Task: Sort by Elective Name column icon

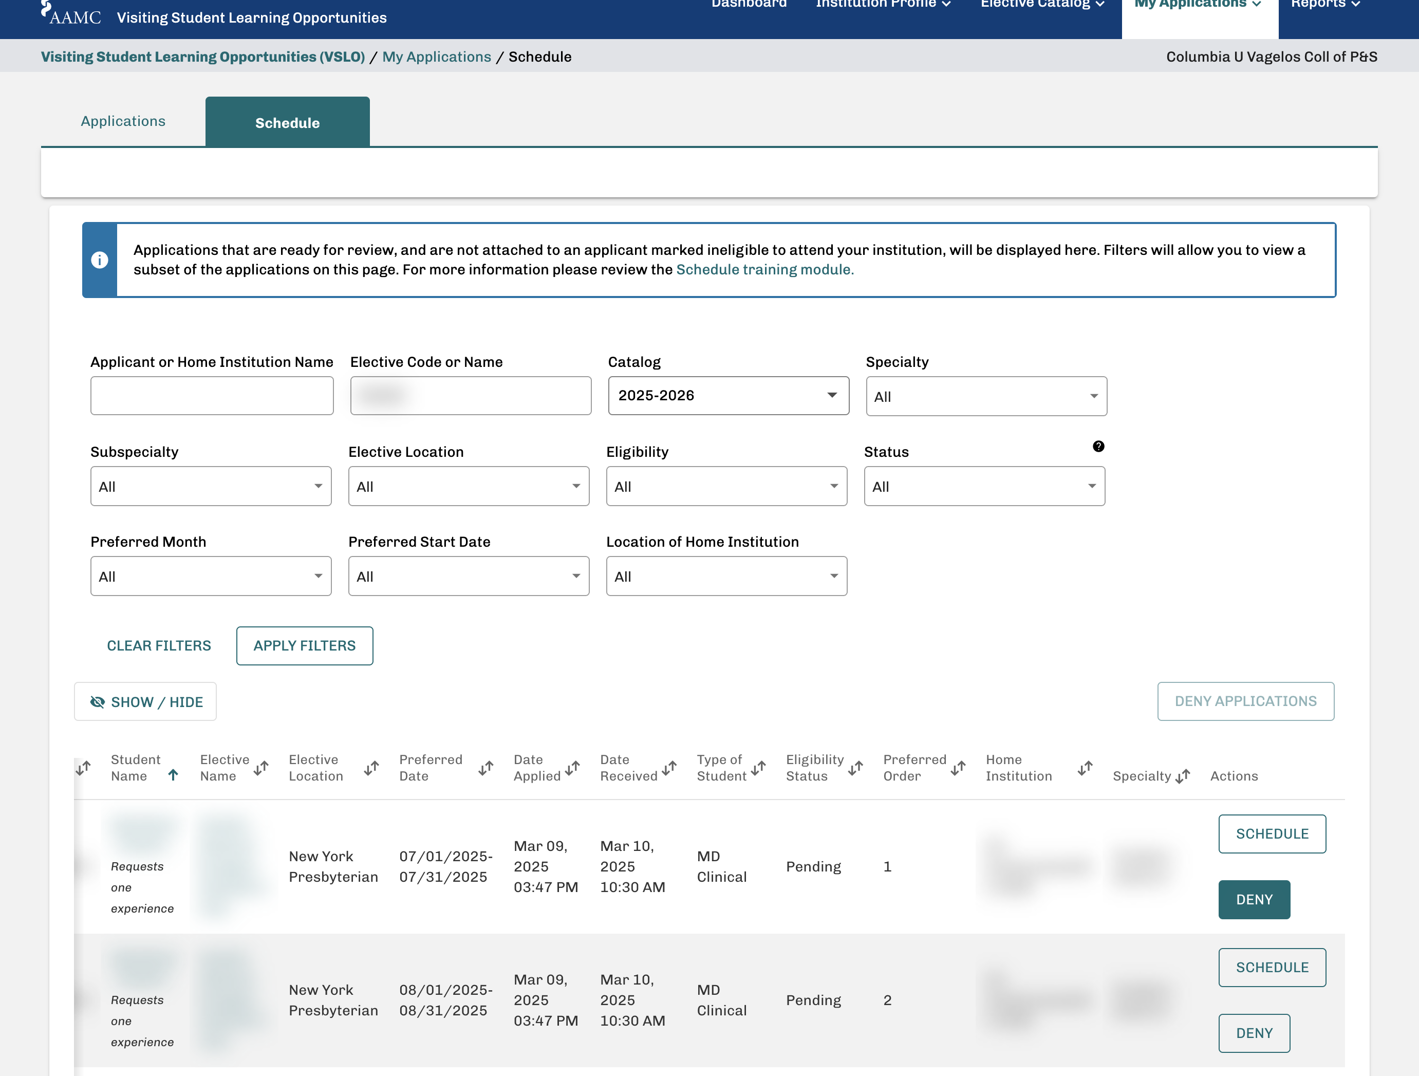Action: click(261, 768)
